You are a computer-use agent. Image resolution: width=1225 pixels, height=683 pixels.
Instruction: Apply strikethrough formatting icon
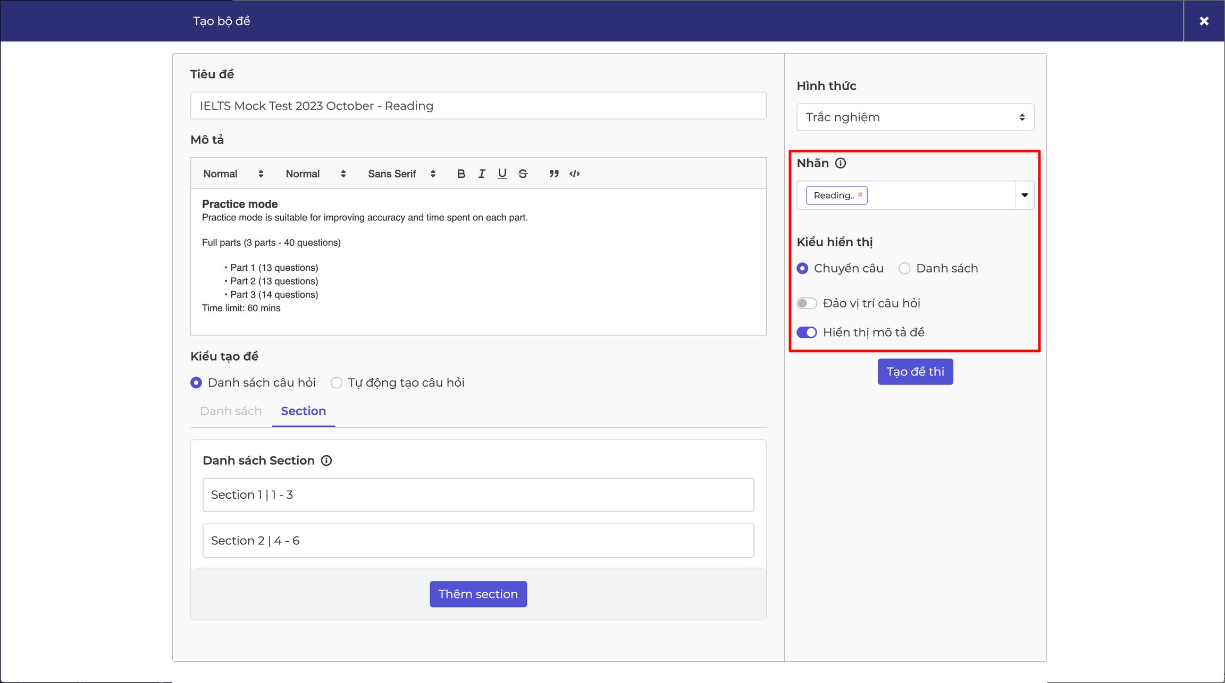(523, 174)
